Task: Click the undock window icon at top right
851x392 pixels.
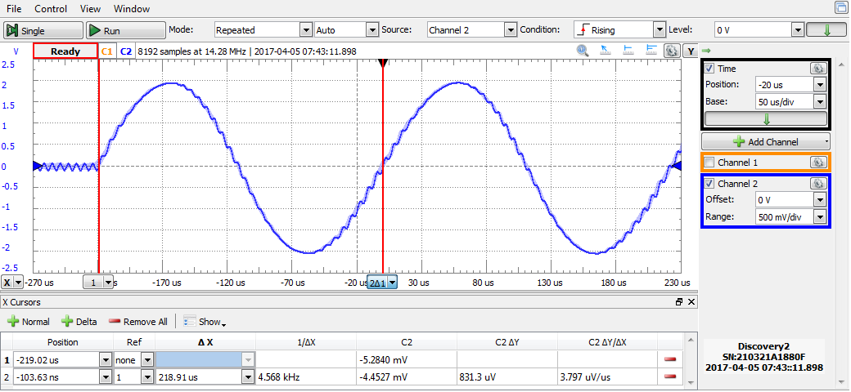Action: [x=842, y=7]
